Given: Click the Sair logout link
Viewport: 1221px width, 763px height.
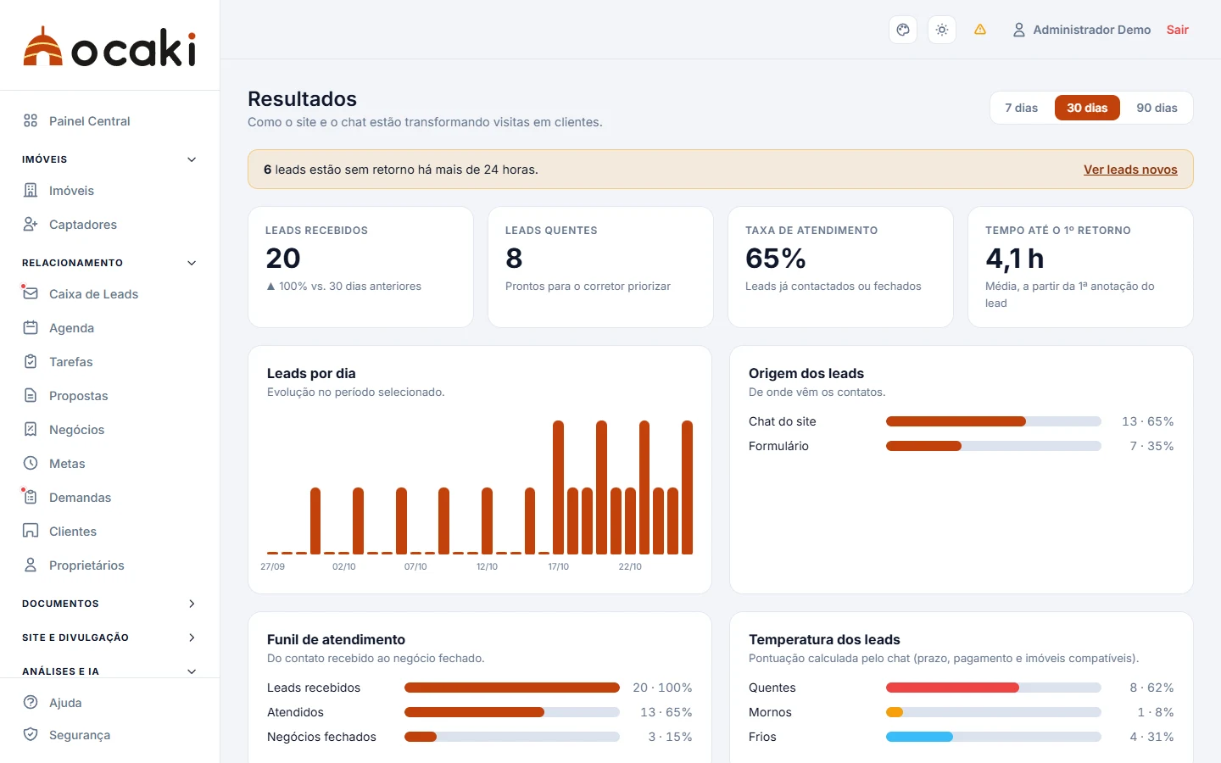Looking at the screenshot, I should point(1177,30).
